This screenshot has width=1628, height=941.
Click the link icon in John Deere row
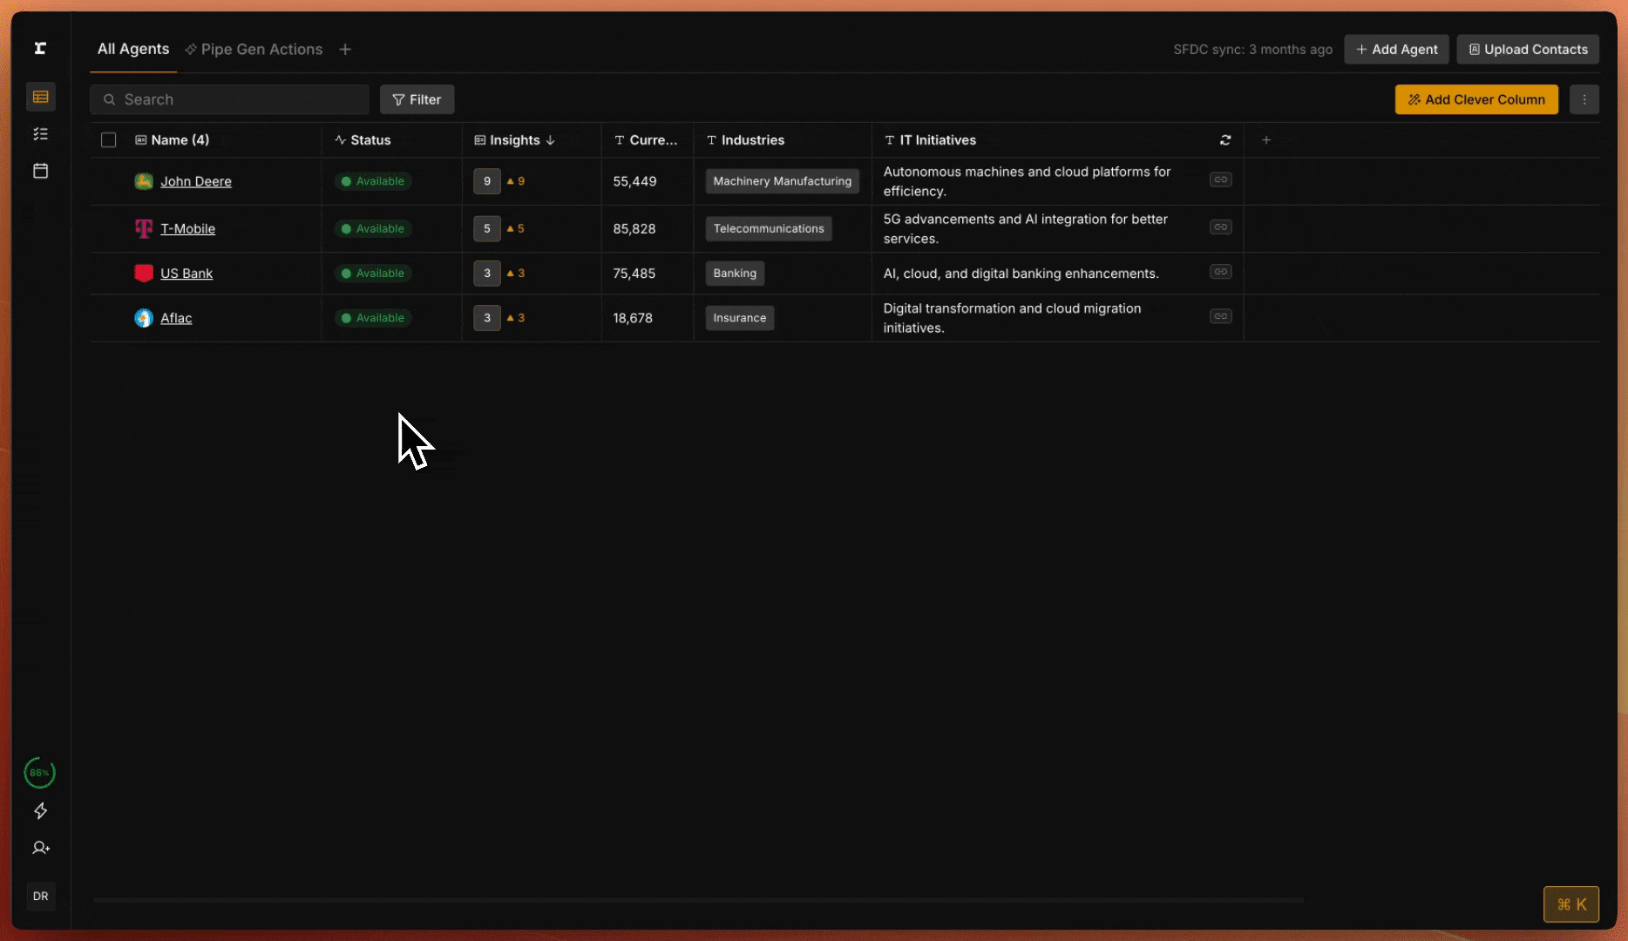pyautogui.click(x=1220, y=179)
